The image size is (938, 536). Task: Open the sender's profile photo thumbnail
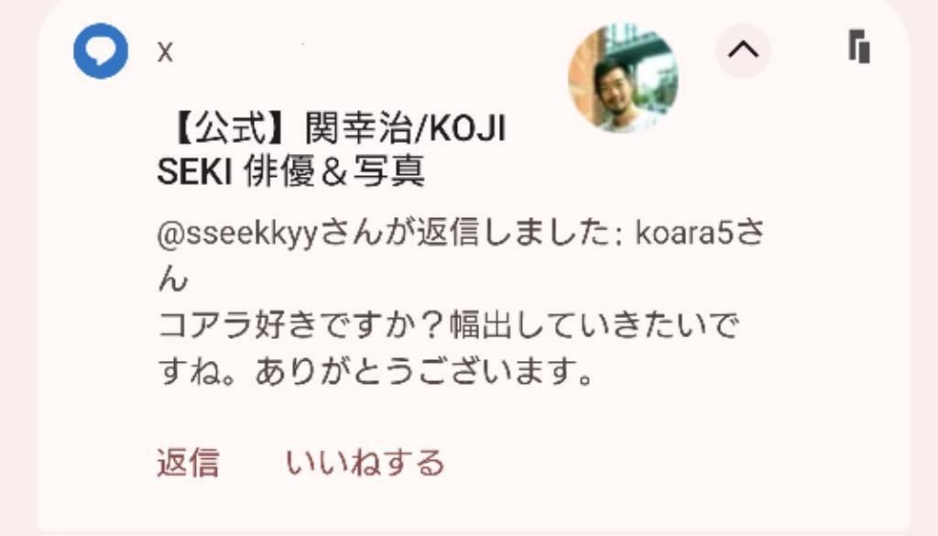pos(623,78)
